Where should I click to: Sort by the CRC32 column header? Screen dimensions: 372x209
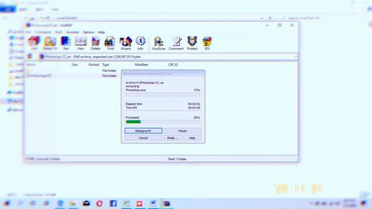pyautogui.click(x=173, y=64)
